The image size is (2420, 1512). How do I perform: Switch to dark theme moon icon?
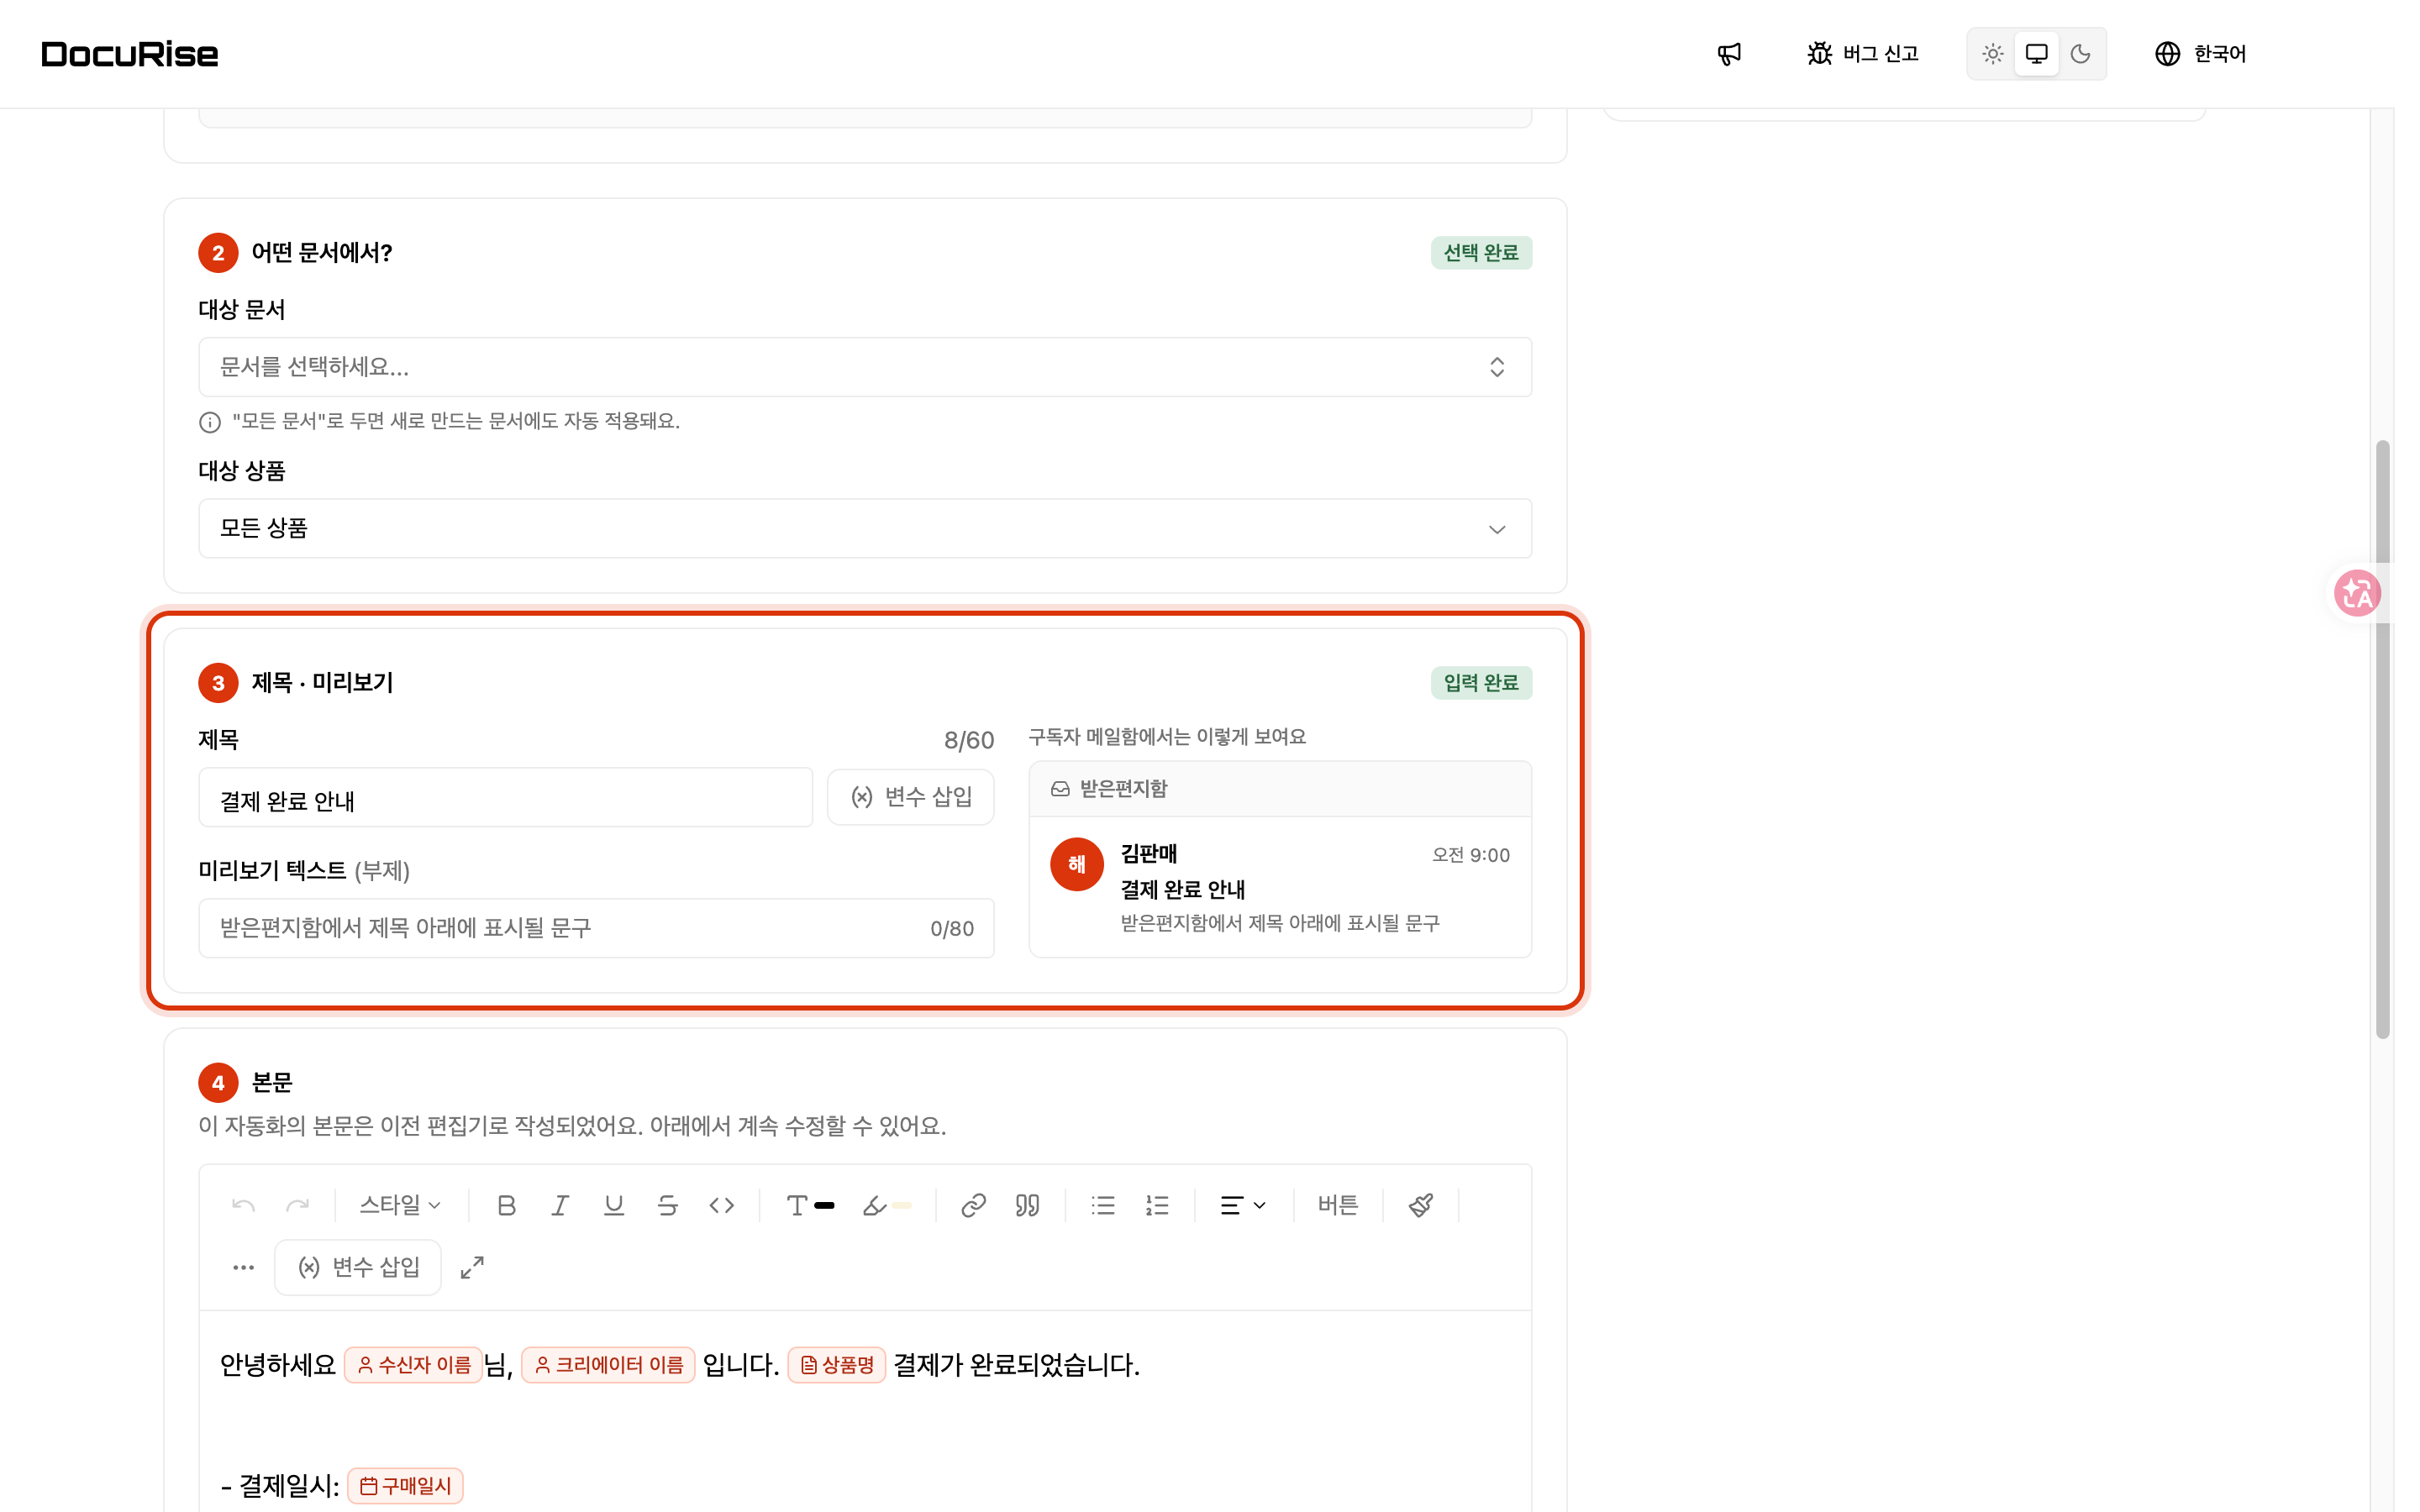coord(2080,54)
